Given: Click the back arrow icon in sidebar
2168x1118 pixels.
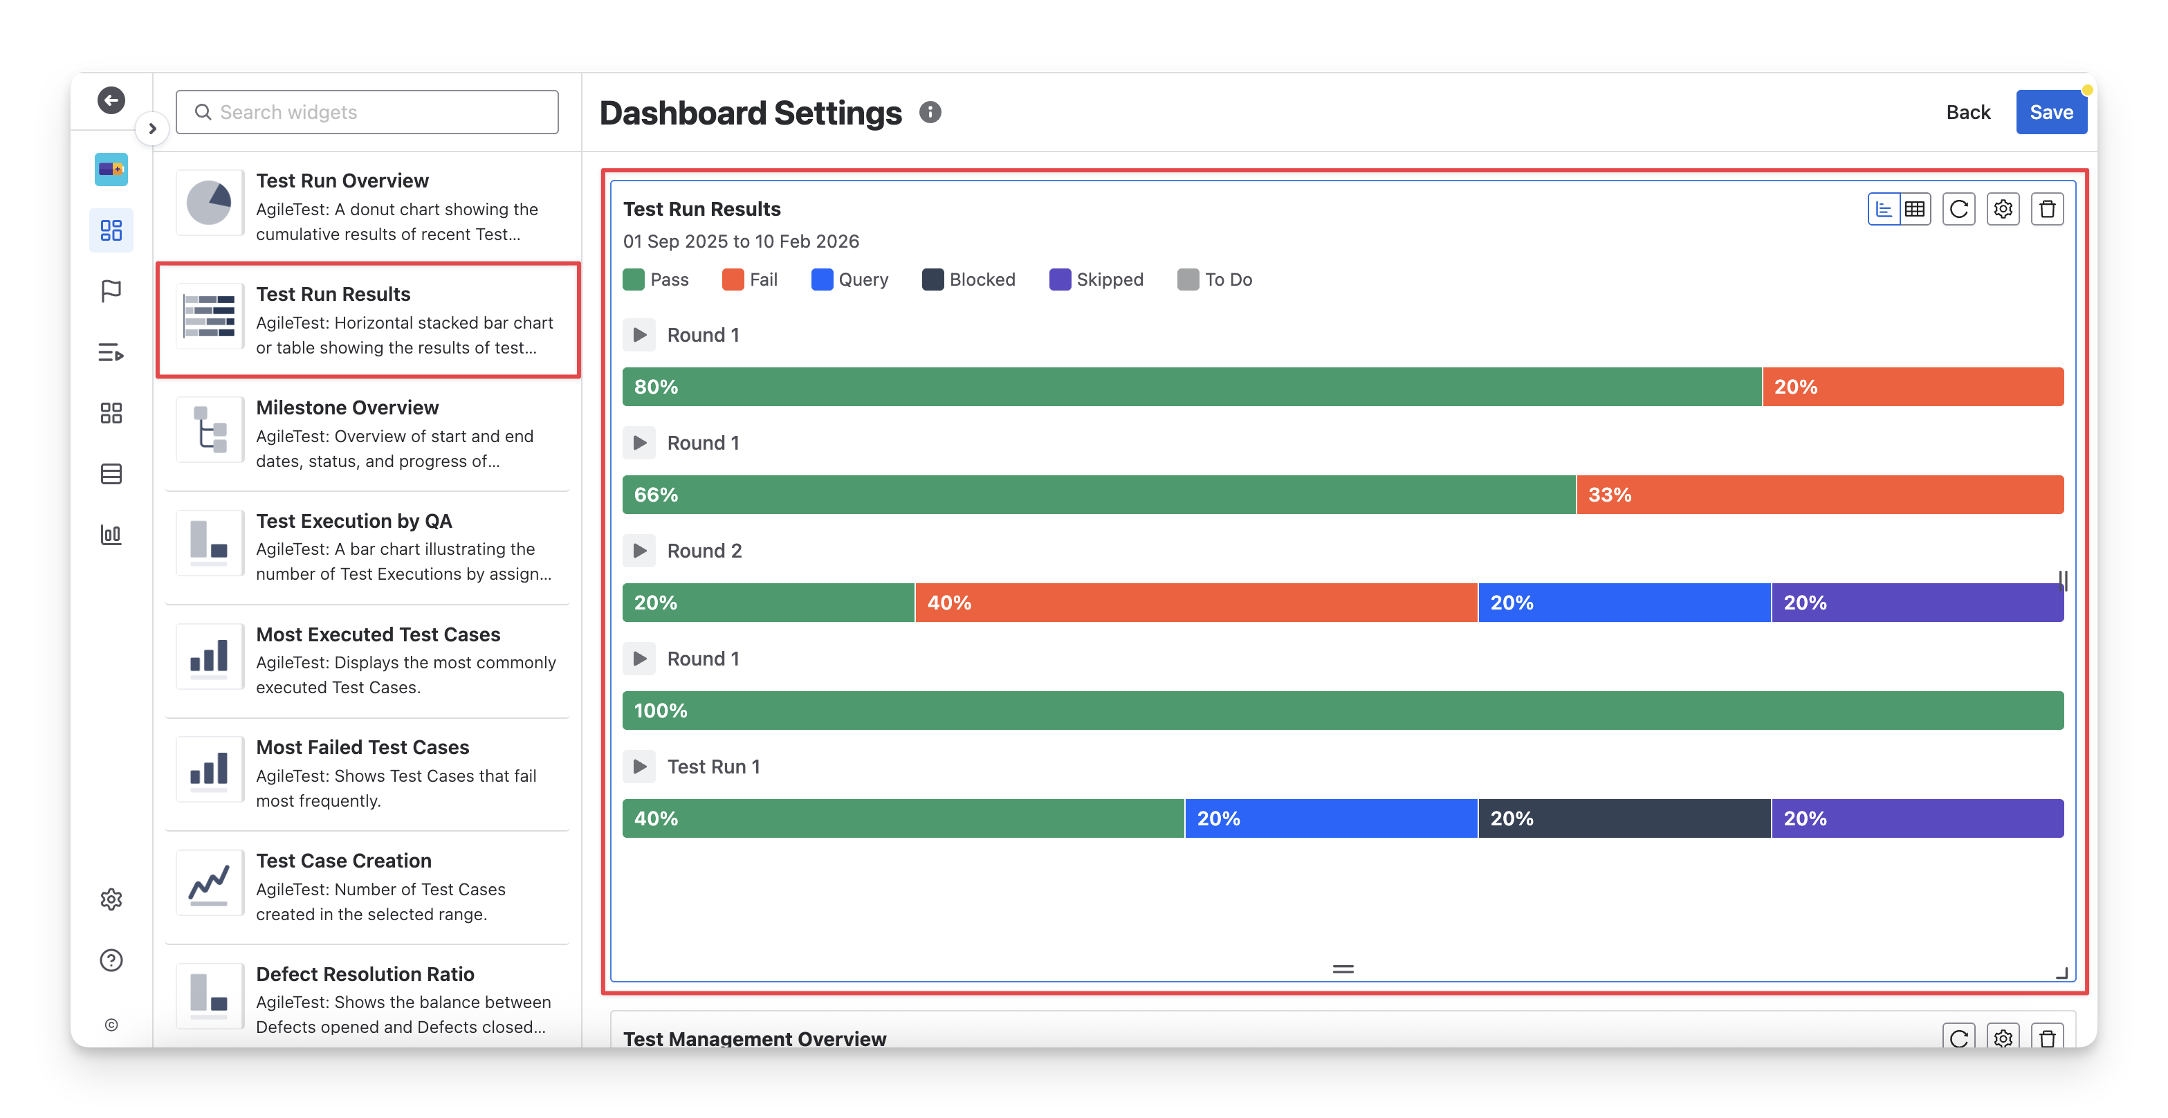Looking at the screenshot, I should 111,100.
